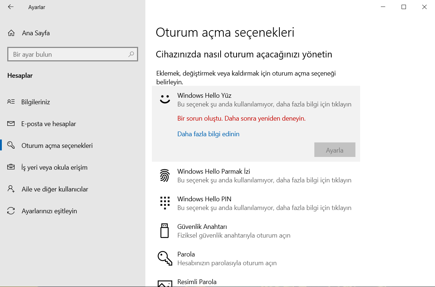
Task: Click the Resimli Parola picture icon
Action: 165,283
